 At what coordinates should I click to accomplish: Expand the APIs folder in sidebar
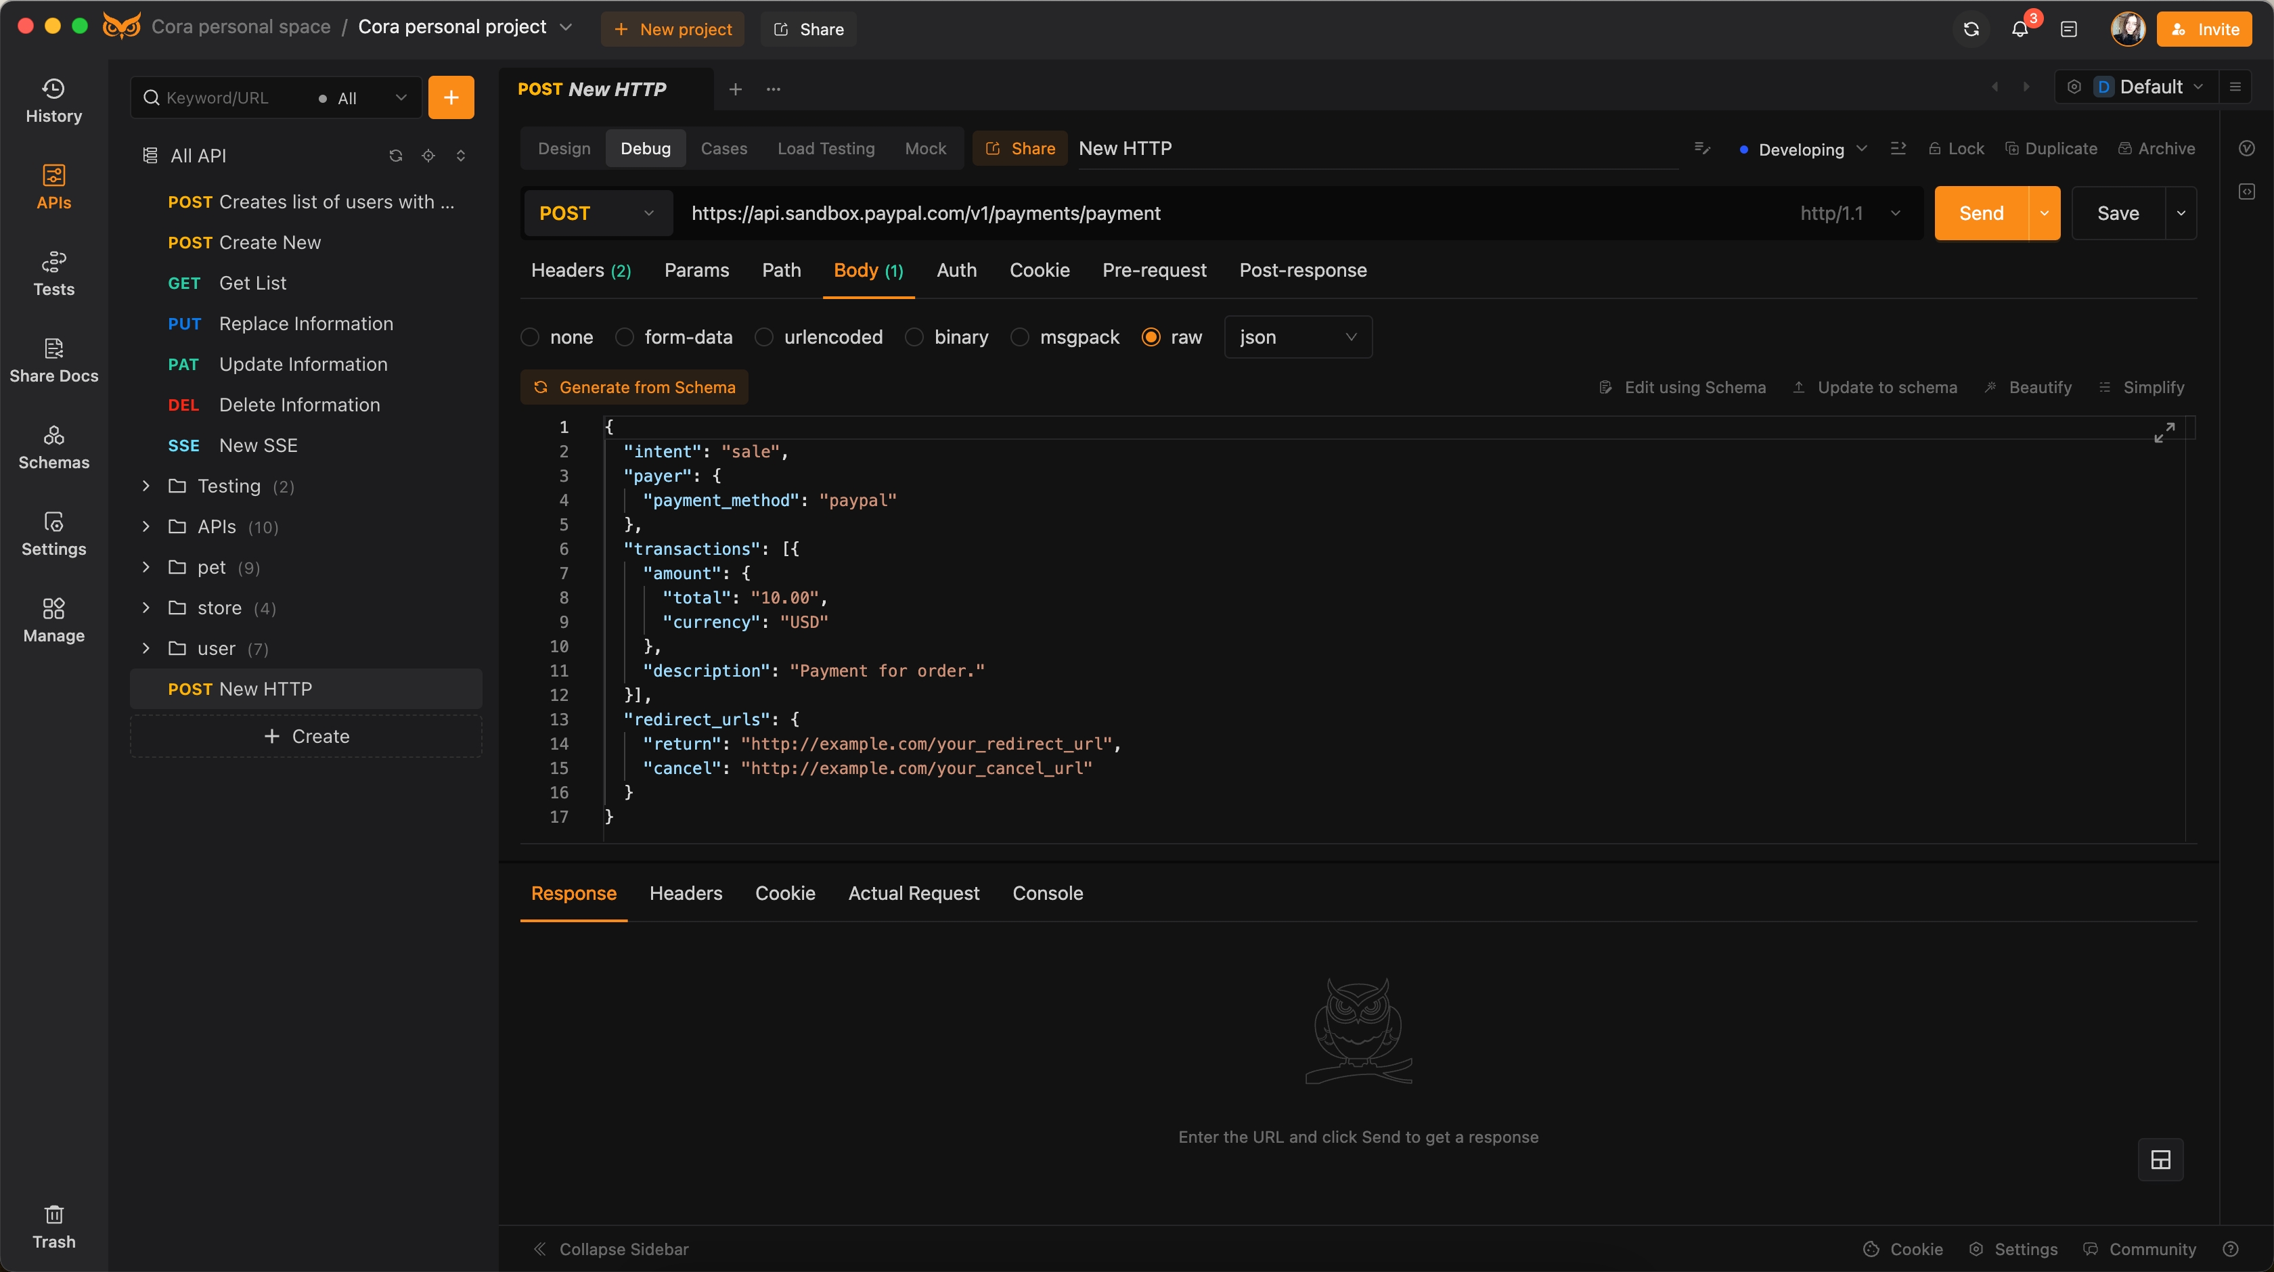point(147,526)
